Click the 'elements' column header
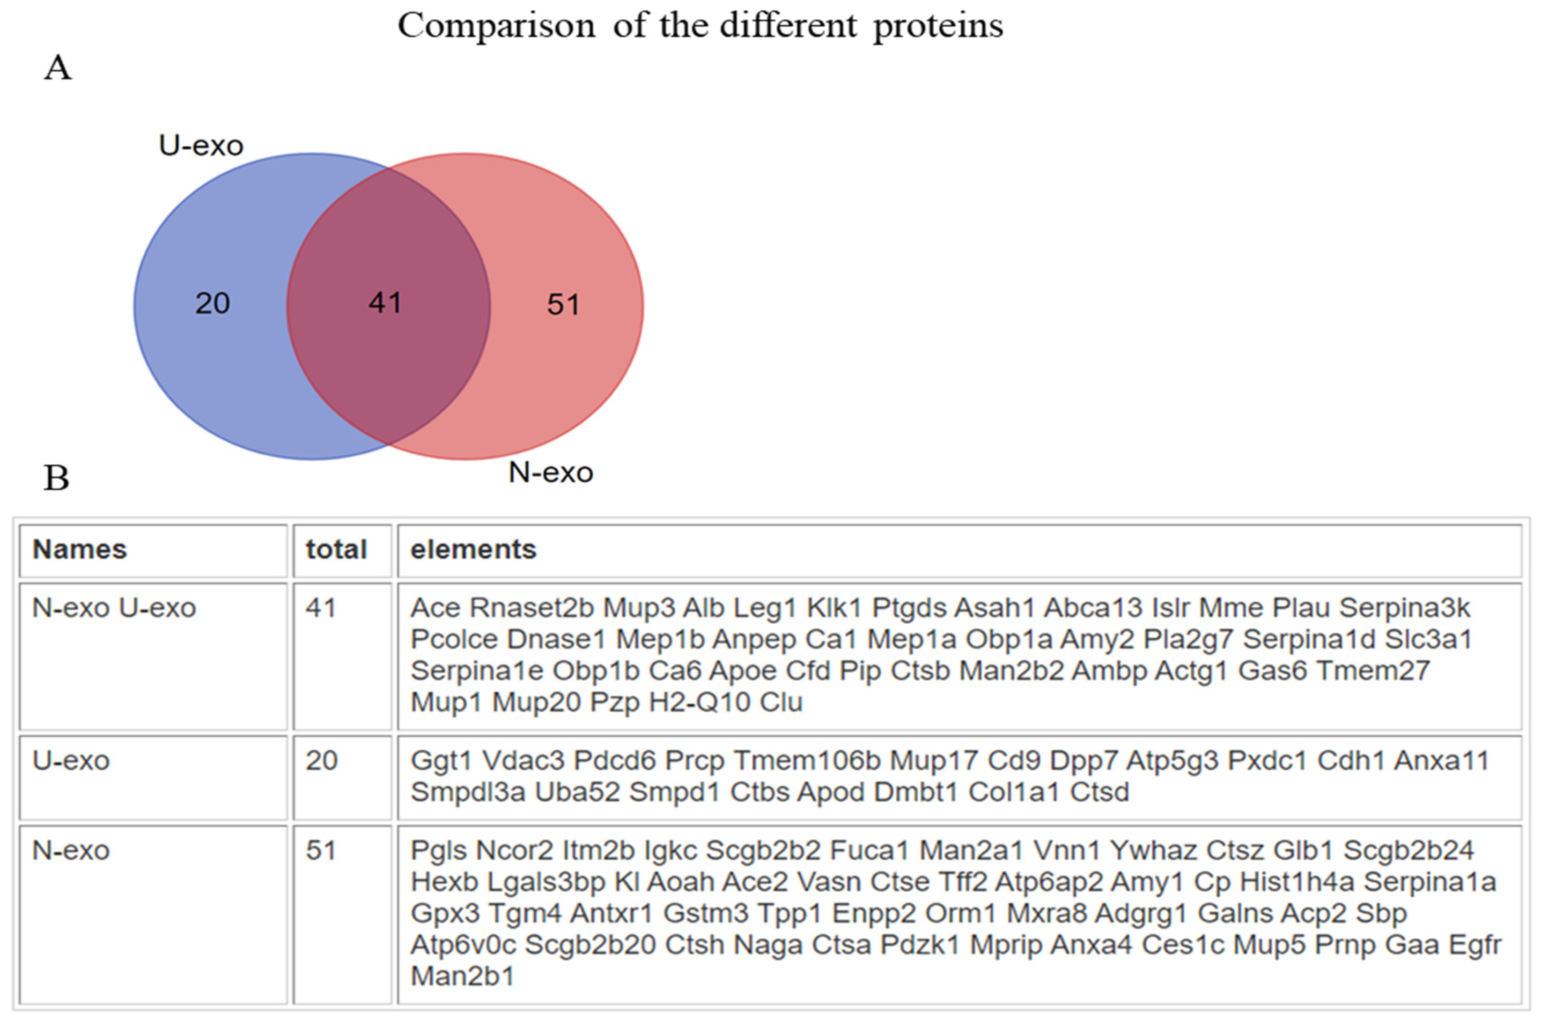1541x1026 pixels. point(473,549)
